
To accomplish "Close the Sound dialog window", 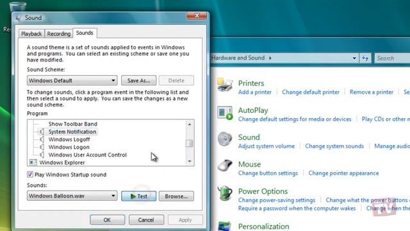I will 197,15.
